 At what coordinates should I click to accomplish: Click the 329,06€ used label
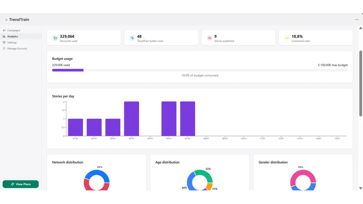pos(61,65)
